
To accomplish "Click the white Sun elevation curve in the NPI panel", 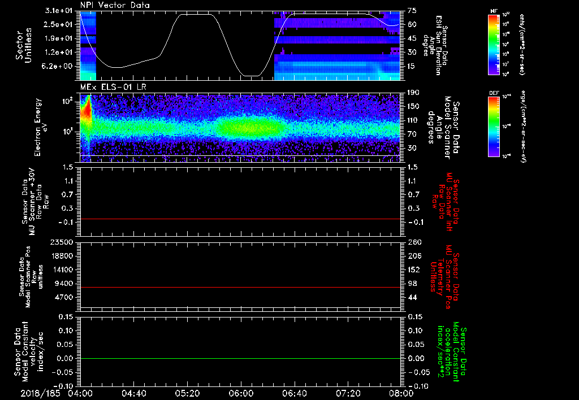I will 195,14.
